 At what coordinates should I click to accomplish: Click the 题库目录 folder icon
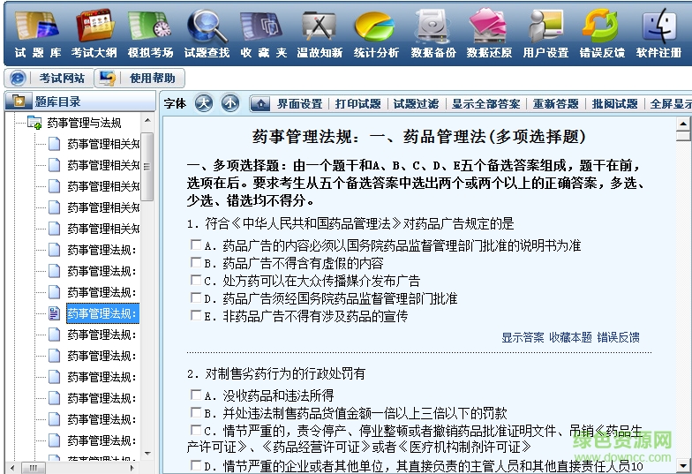click(x=19, y=101)
